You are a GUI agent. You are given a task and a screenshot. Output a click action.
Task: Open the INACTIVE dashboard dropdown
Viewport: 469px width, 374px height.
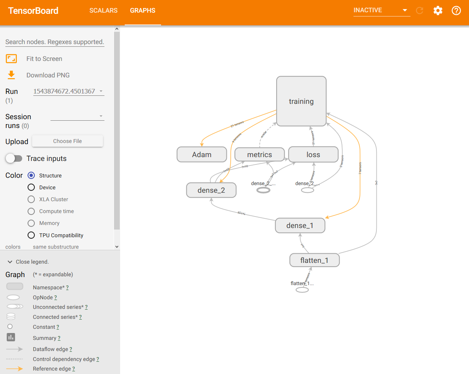pyautogui.click(x=381, y=10)
